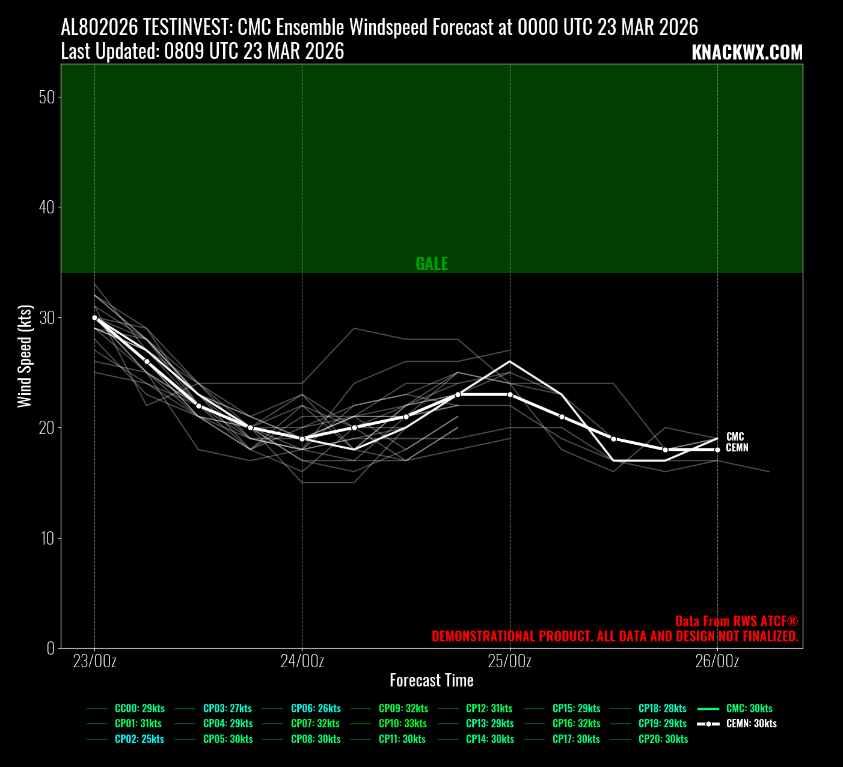Show the CP20: 30kts legend entry

[x=663, y=739]
